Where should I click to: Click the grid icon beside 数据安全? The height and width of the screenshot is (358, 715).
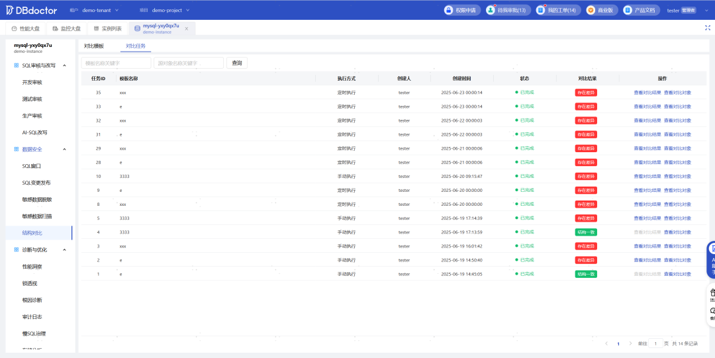(17, 149)
